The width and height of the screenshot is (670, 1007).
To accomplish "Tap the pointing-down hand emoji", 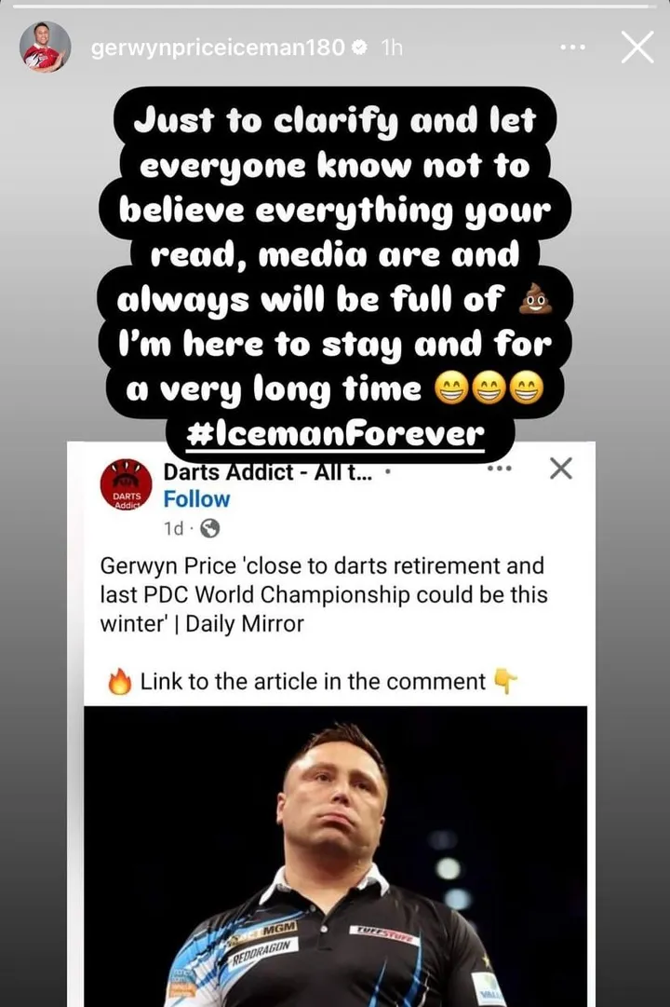I will [x=505, y=681].
